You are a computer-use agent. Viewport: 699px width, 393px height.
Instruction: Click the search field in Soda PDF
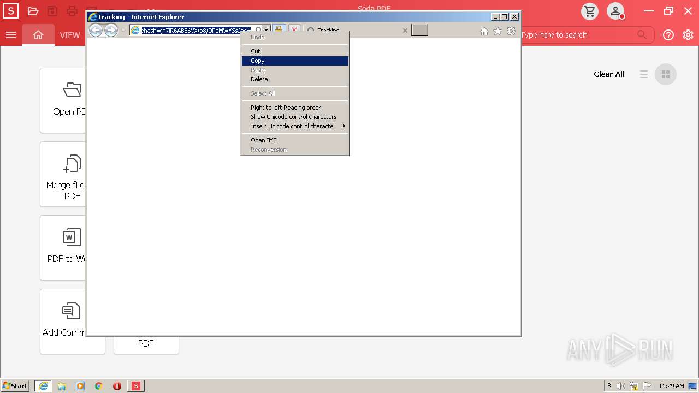579,35
